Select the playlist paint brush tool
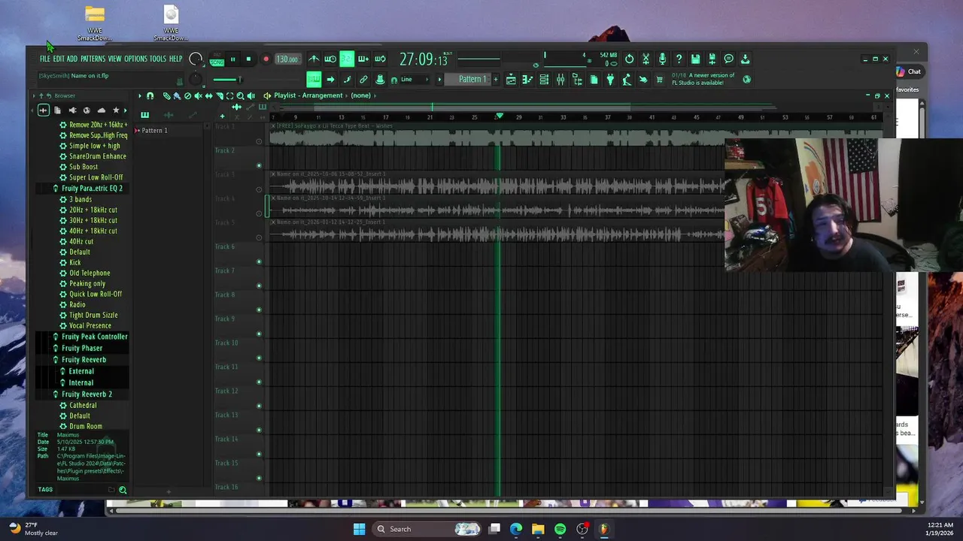Image resolution: width=963 pixels, height=541 pixels. pos(177,95)
